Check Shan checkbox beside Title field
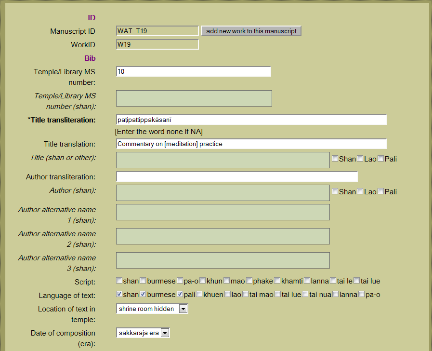 point(335,159)
